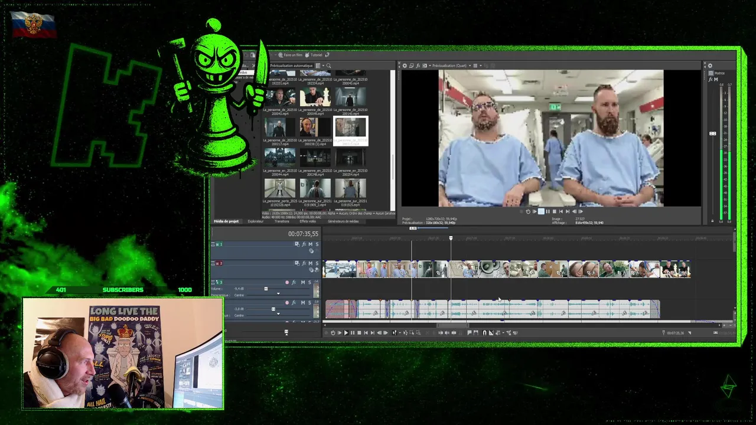Solo audio track 3

coord(309,283)
